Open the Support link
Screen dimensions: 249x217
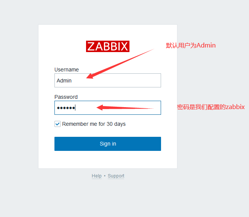(116, 176)
